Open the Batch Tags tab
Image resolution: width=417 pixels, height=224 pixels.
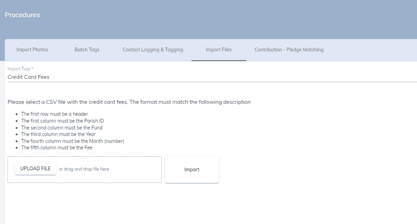click(87, 50)
